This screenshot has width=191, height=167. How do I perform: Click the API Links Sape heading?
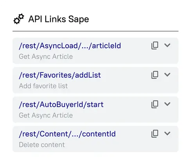tap(59, 19)
